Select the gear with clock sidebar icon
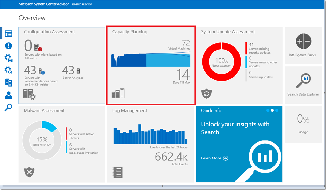This screenshot has height=190, width=326. pyautogui.click(x=9, y=70)
